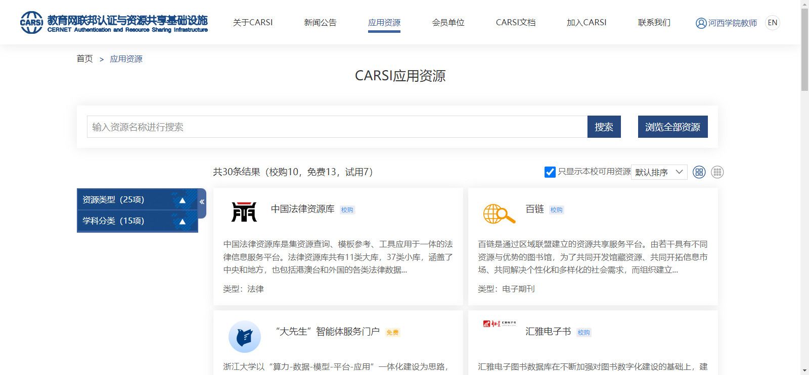
Task: Click 中国法律资源库 description paragraph
Action: [338, 257]
